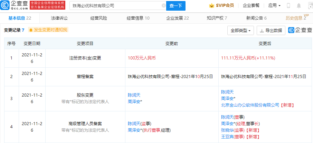Switch to 知识产权 tab
This screenshot has height=143, width=313.
pyautogui.click(x=217, y=18)
